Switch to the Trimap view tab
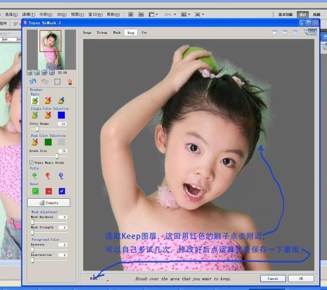 pyautogui.click(x=102, y=33)
